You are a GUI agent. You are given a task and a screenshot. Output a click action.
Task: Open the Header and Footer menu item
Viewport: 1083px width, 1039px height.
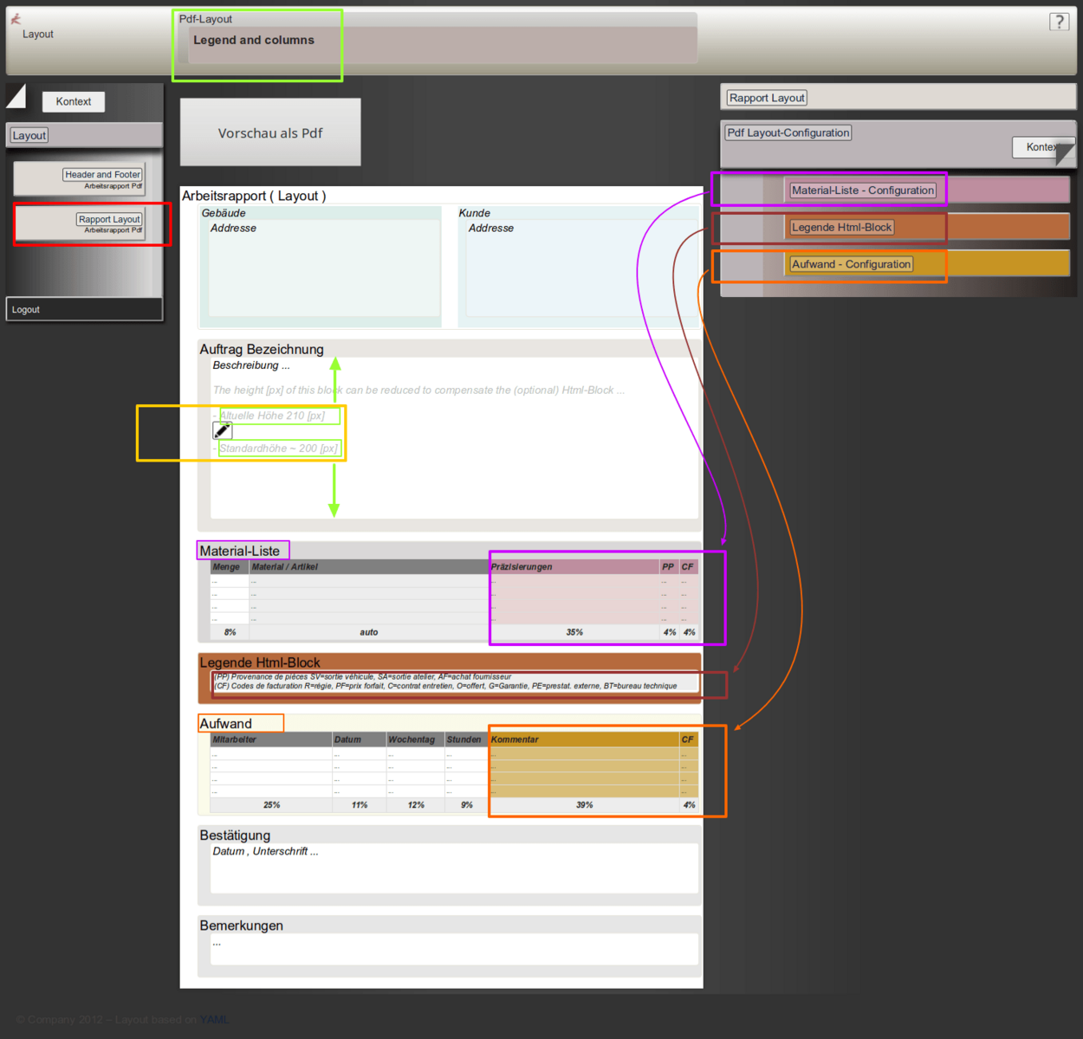pyautogui.click(x=102, y=175)
